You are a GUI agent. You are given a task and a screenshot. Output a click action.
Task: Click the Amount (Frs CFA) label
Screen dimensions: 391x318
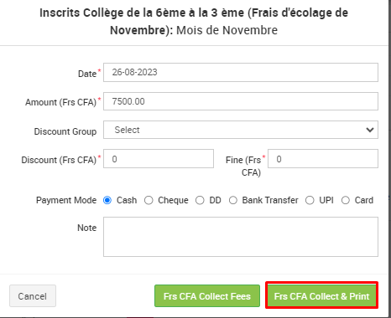point(60,102)
